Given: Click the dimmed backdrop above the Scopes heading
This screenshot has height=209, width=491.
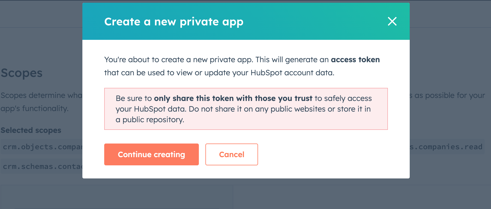Looking at the screenshot, I should tap(41, 46).
